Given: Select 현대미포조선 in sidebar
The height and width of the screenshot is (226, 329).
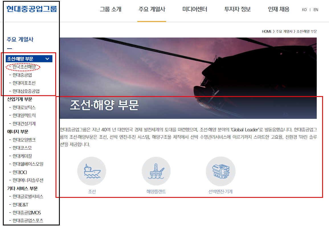Looking at the screenshot, I should [x=24, y=83].
